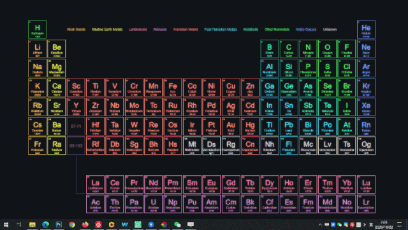The width and height of the screenshot is (408, 230).
Task: Open the notification center icon
Action: point(400,224)
